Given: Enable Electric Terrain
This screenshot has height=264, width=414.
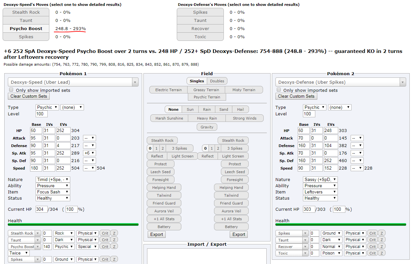Looking at the screenshot, I should [x=169, y=90].
